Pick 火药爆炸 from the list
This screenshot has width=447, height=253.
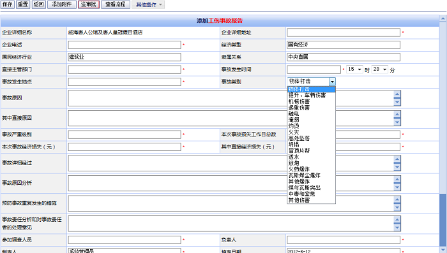(x=311, y=169)
